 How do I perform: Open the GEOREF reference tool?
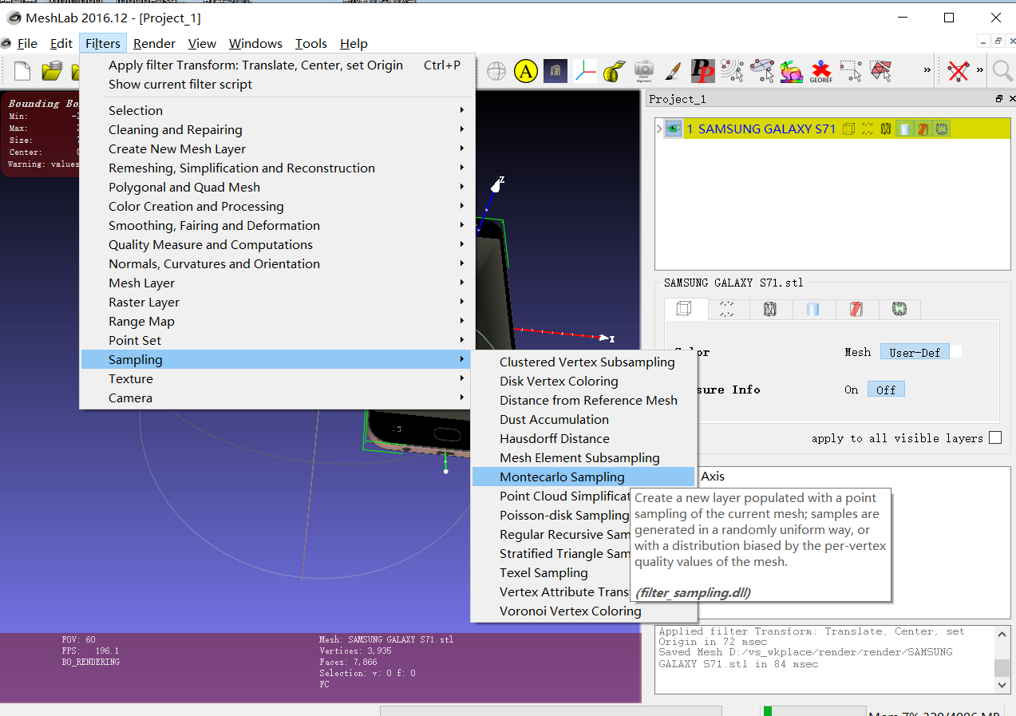tap(820, 71)
